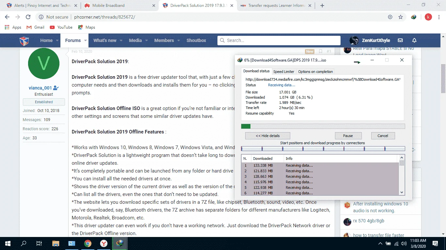This screenshot has width=446, height=250.
Task: Select connection row 4 with 115.976 MB
Action: [x=320, y=182]
